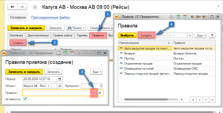The image size is (223, 113).
Task: Switch to the Правила tab
Action: [98, 35]
